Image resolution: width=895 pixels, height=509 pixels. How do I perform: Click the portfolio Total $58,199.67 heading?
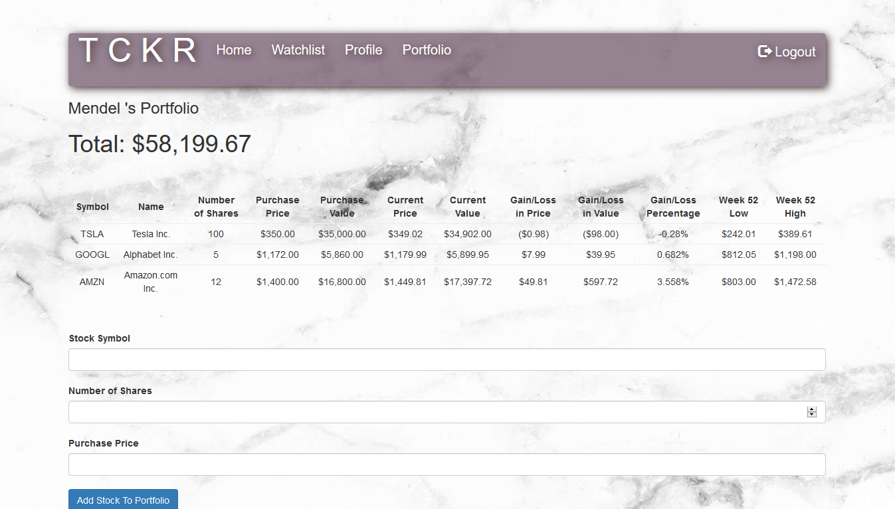click(x=159, y=144)
